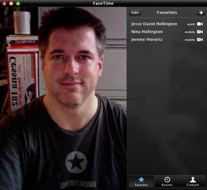Image resolution: width=207 pixels, height=190 pixels.
Task: Click Nina Hollington's mobile video icon
Action: point(200,32)
